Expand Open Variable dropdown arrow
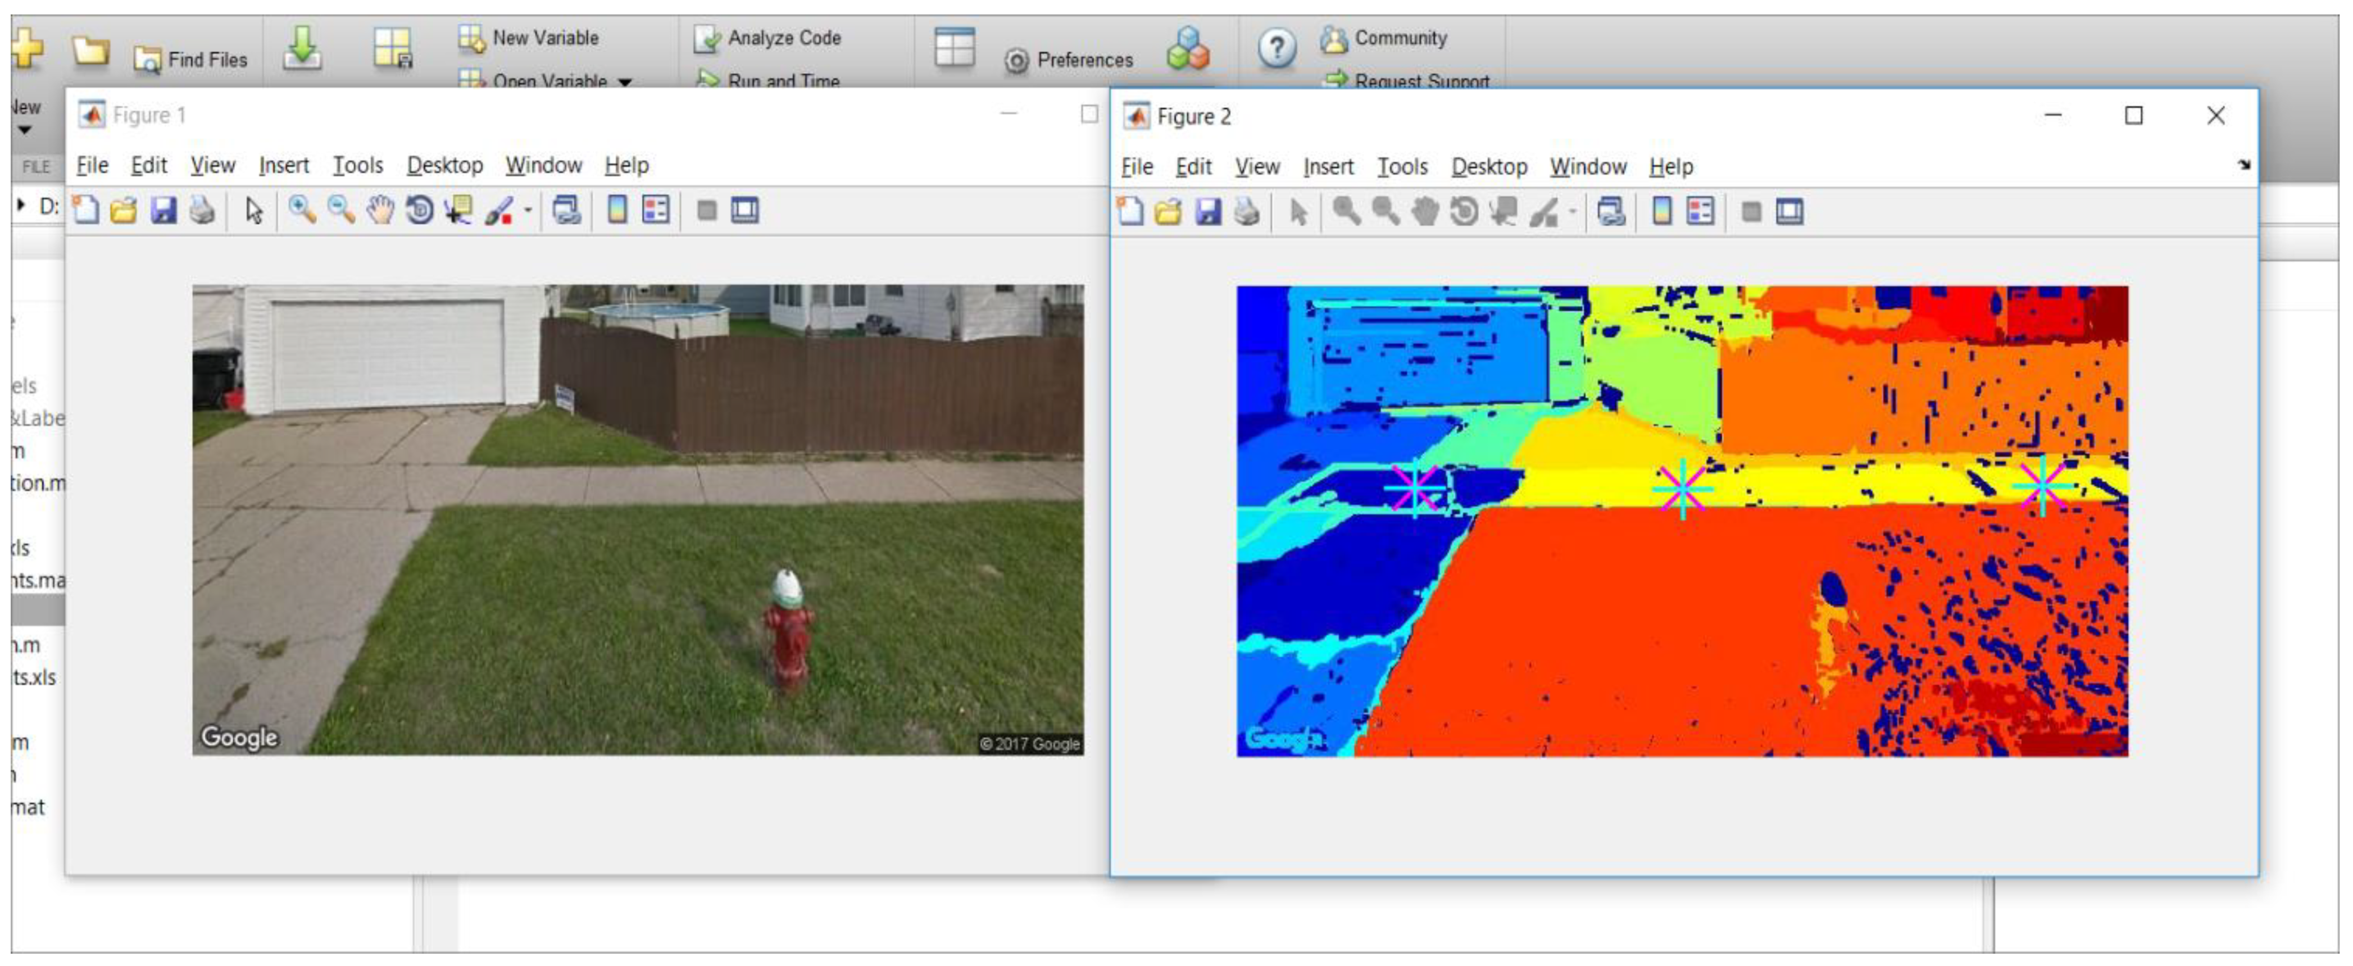Screen dimensions: 2353x966 (626, 82)
